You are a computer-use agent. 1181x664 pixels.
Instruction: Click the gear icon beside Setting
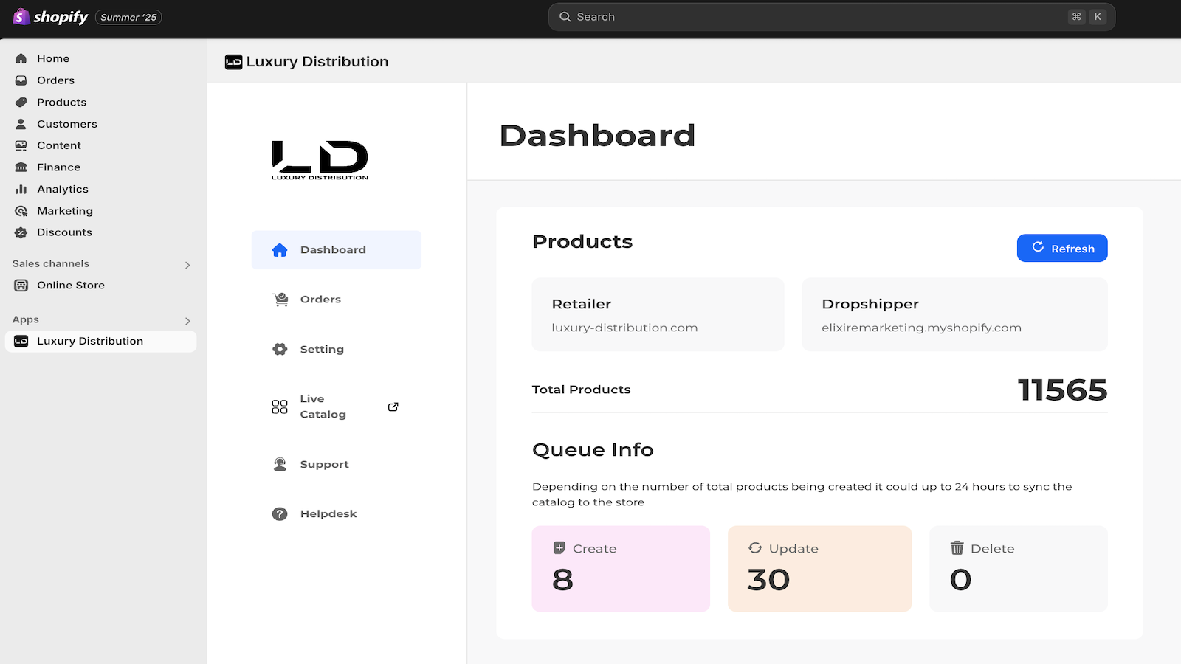coord(280,349)
